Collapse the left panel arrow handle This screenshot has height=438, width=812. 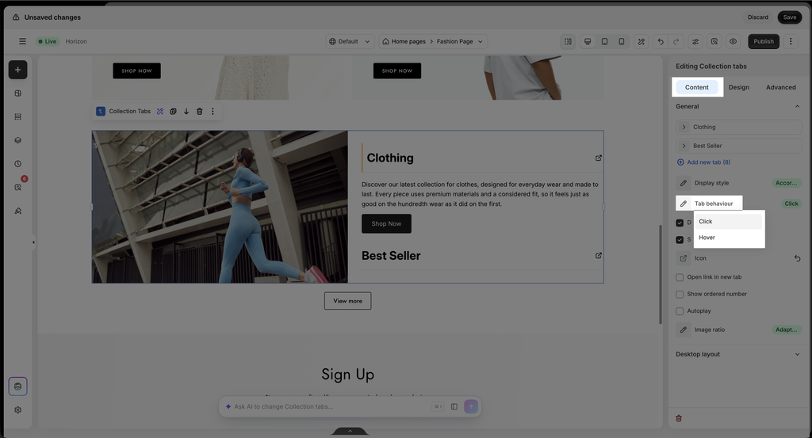click(x=33, y=242)
